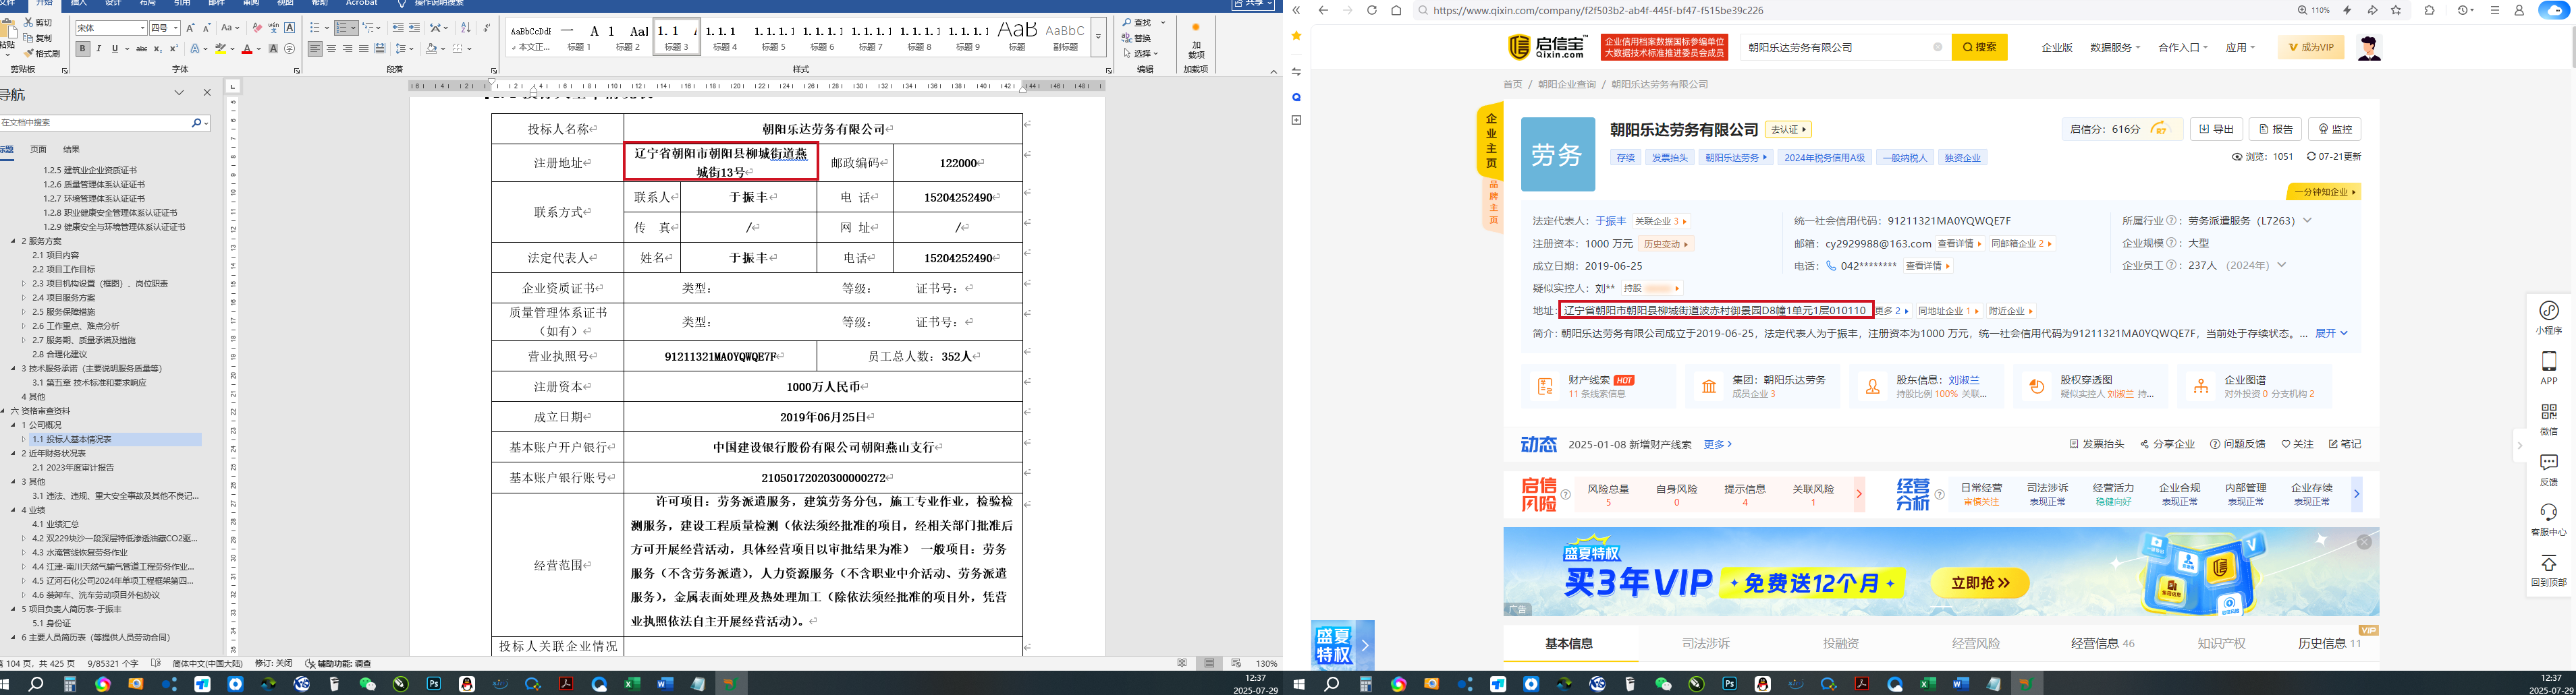Click the bullet list icon
The height and width of the screenshot is (695, 2576).
click(x=315, y=28)
